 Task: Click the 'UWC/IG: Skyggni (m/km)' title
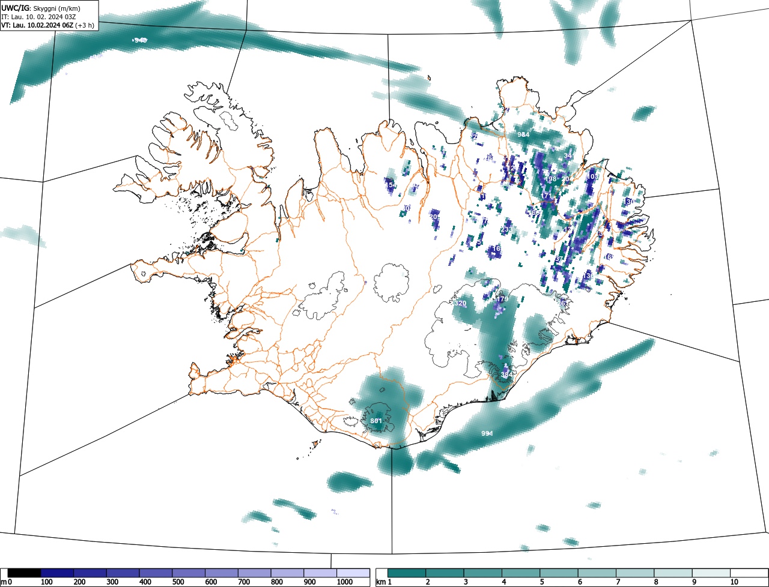coord(41,8)
